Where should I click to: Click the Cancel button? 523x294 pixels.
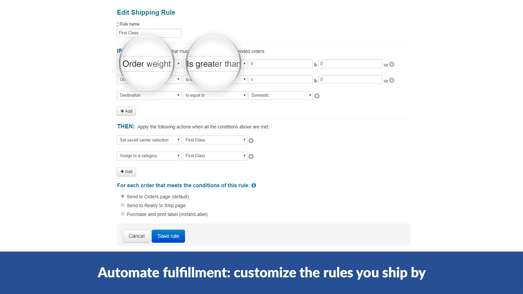[136, 236]
